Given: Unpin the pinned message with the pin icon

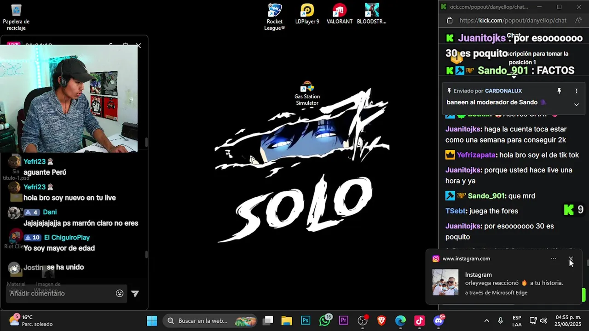Looking at the screenshot, I should click(x=559, y=91).
